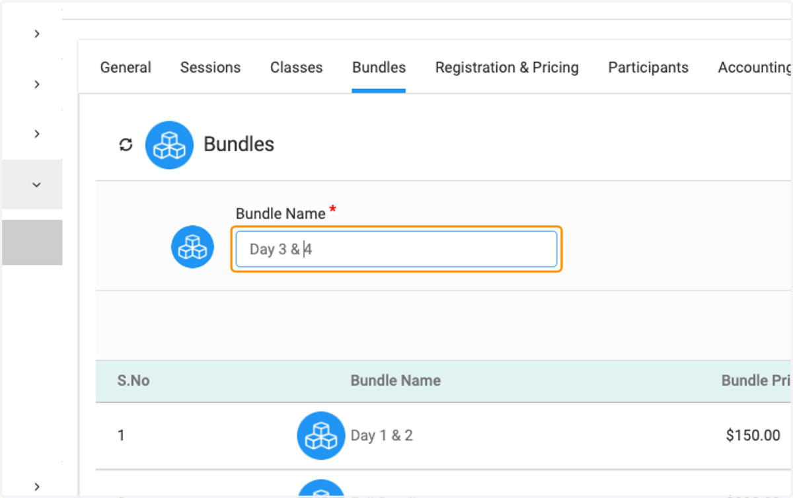Expand the second sidebar chevron

point(37,84)
